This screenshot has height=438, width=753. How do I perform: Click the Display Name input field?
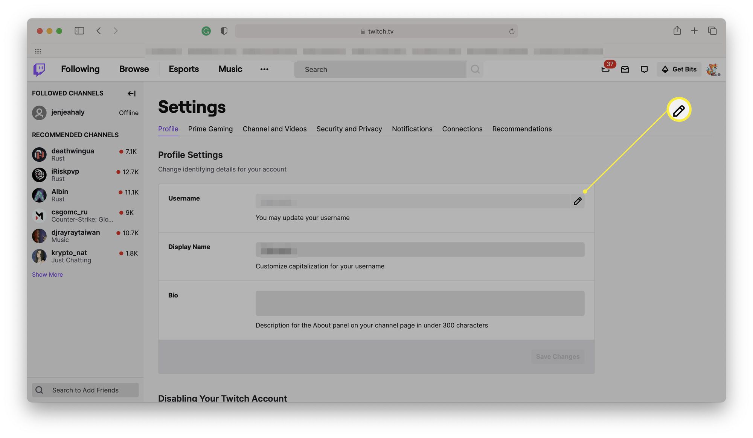coord(420,249)
